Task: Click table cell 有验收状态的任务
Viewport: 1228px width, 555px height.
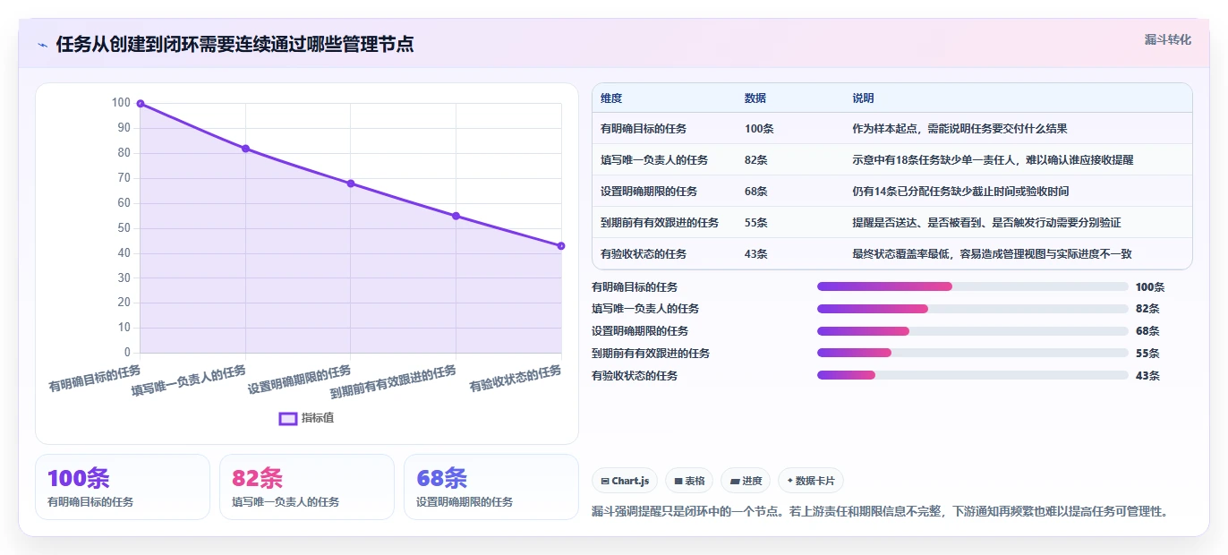Action: click(644, 254)
